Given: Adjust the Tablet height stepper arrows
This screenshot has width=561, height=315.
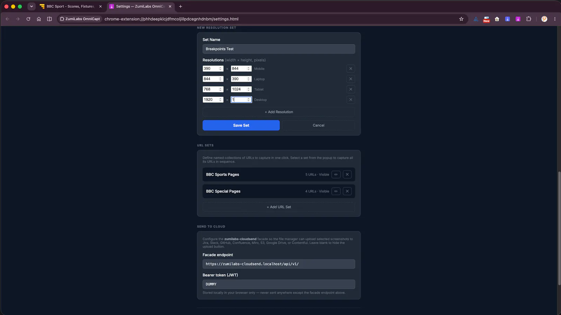Looking at the screenshot, I should pos(249,89).
